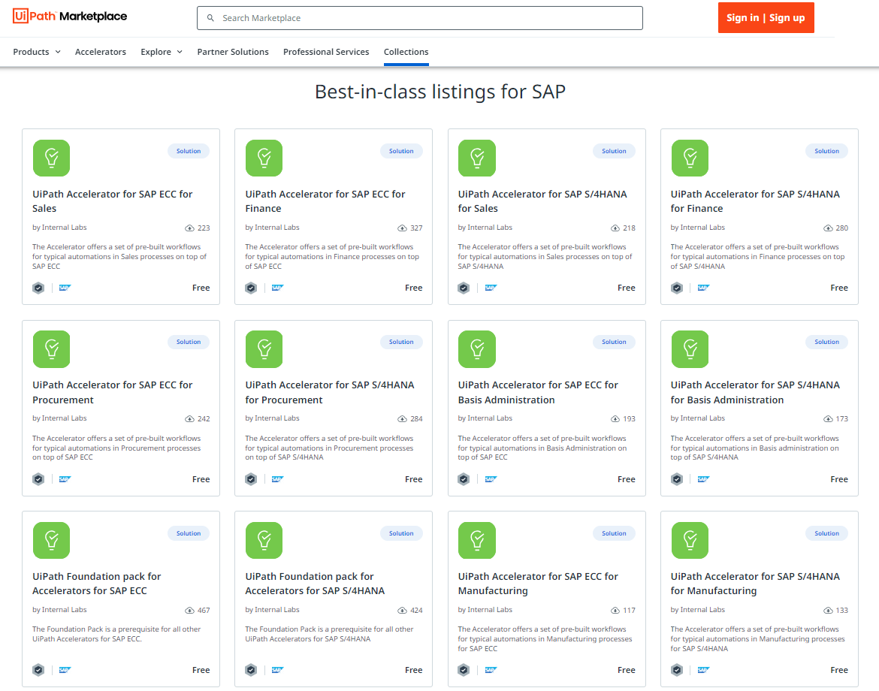Image resolution: width=879 pixels, height=691 pixels.
Task: Go to Professional Services
Action: tap(326, 52)
